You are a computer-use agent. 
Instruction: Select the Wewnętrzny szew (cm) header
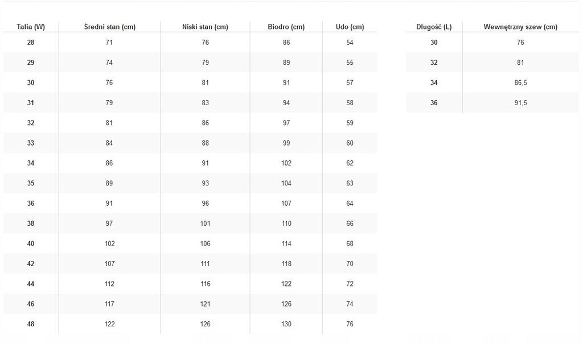[520, 27]
